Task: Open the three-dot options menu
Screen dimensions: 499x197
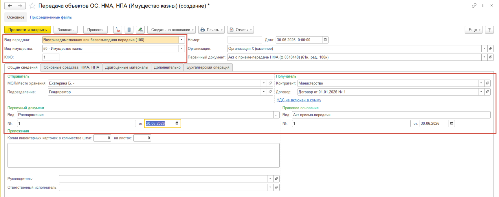Action: coord(483,5)
